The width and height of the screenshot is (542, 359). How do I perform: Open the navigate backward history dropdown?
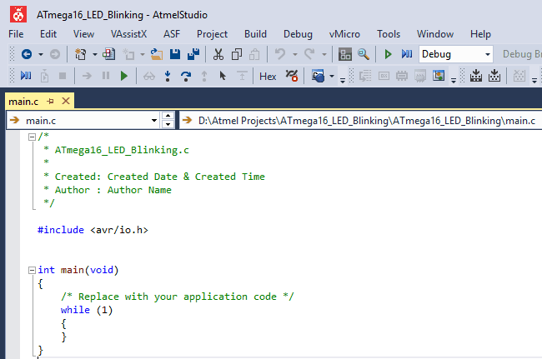click(x=41, y=54)
